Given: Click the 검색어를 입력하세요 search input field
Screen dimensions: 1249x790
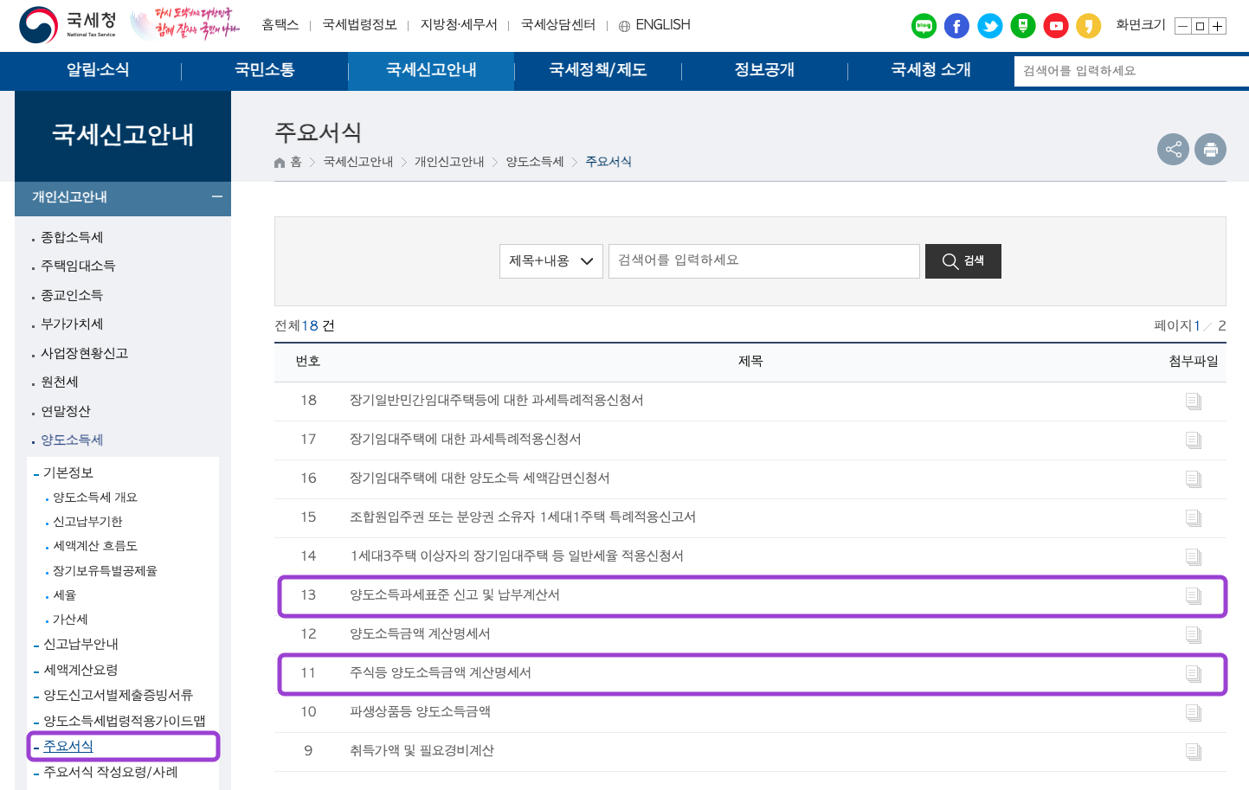Looking at the screenshot, I should (x=762, y=260).
